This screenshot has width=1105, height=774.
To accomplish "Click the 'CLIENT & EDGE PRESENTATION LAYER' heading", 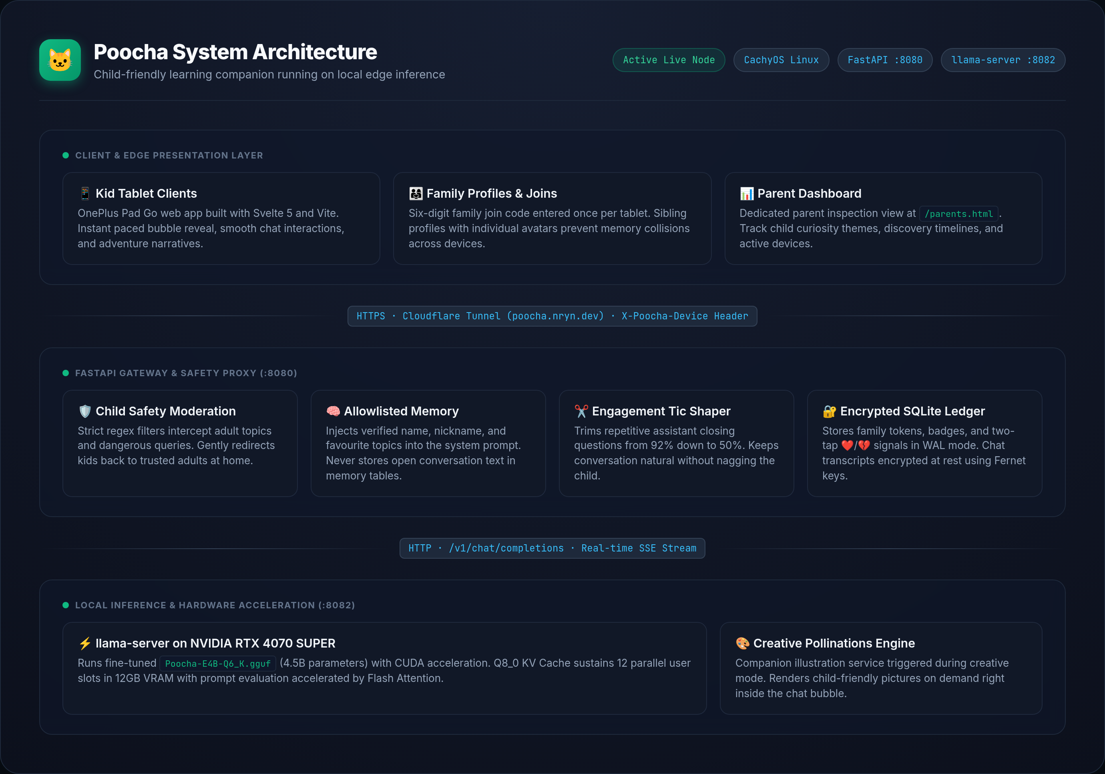I will click(169, 155).
